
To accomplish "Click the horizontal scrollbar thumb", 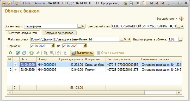I will pos(78,92).
